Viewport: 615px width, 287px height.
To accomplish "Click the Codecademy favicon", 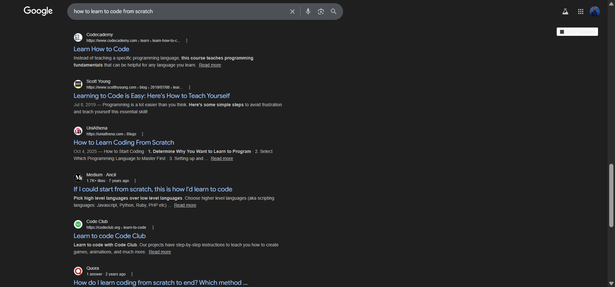I will coord(78,37).
